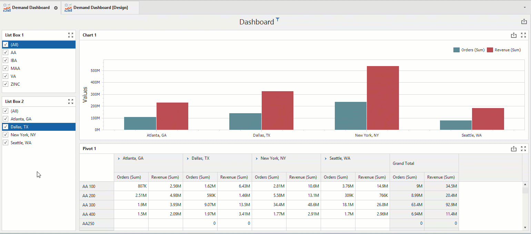Export Chart 1 using share icon

point(514,35)
